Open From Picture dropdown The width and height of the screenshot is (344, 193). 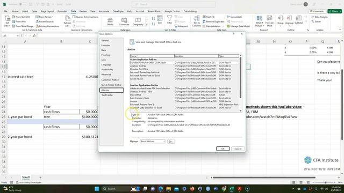click(45, 17)
